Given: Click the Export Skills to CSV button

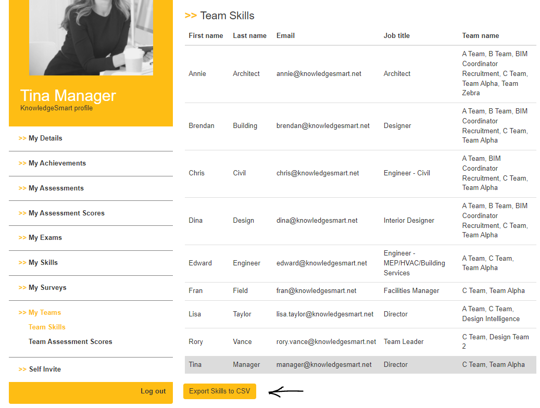Looking at the screenshot, I should point(219,391).
